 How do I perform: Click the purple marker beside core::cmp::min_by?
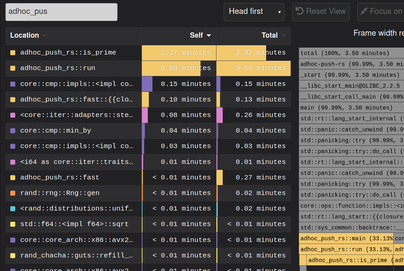pyautogui.click(x=13, y=130)
